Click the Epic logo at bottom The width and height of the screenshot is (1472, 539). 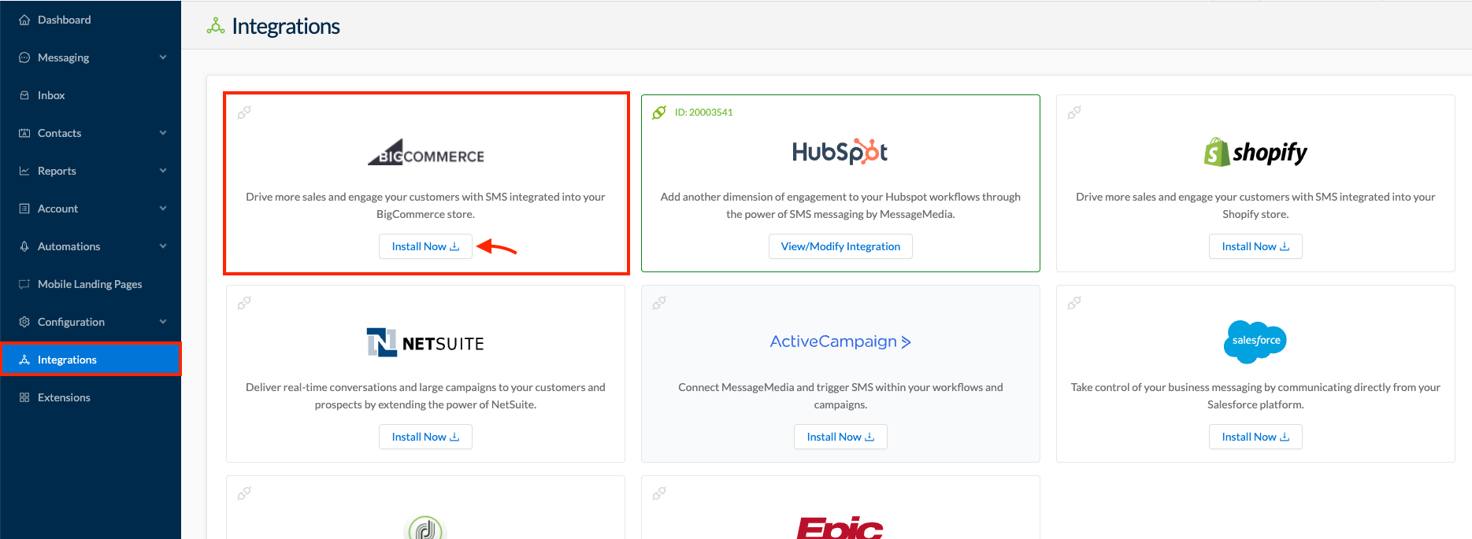[x=840, y=527]
